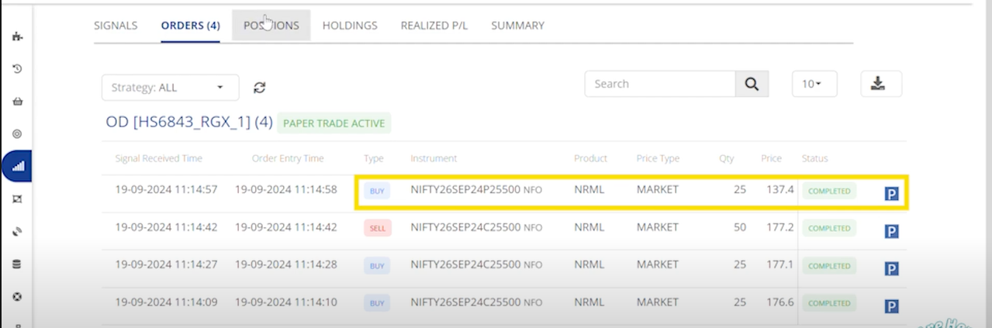
Task: Click inside the Search input field
Action: click(x=659, y=84)
